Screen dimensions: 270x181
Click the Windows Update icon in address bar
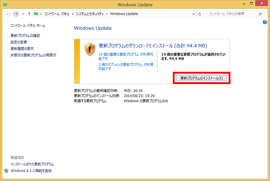36,14
